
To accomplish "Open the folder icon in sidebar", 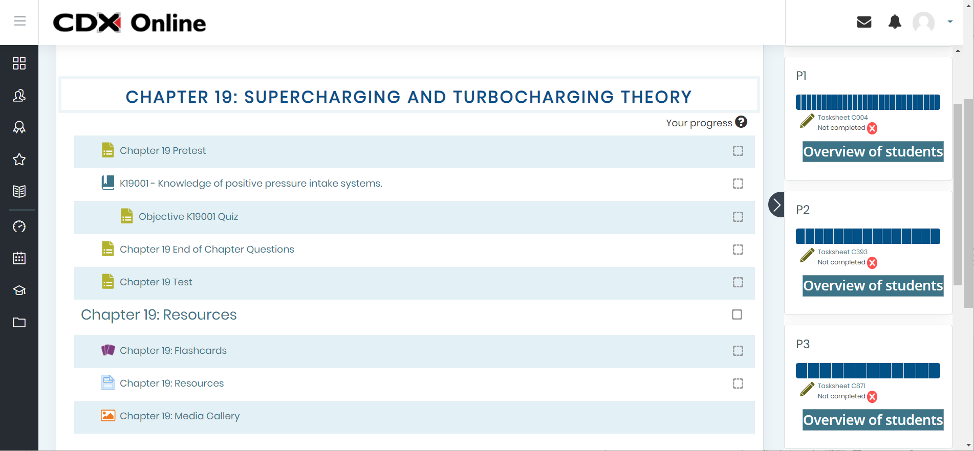I will pyautogui.click(x=19, y=322).
